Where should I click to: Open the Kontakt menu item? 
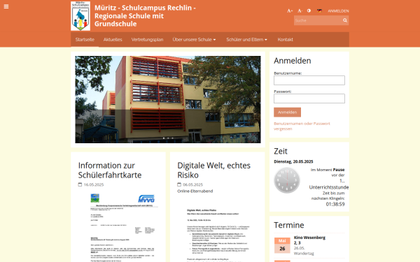pyautogui.click(x=286, y=40)
